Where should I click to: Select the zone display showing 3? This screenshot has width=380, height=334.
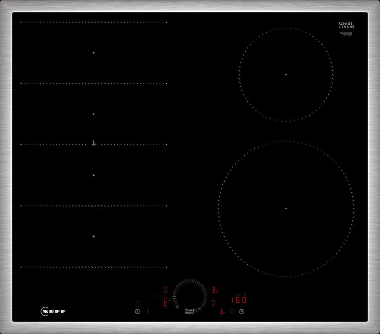(x=215, y=290)
